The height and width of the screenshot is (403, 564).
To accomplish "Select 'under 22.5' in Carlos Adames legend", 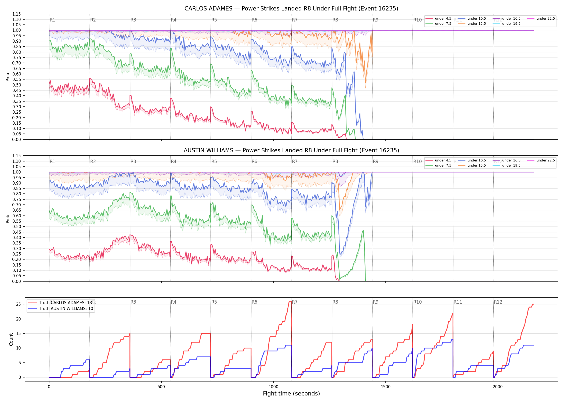I will (545, 19).
